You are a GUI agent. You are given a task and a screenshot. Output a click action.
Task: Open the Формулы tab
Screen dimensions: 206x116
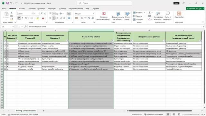52,9
